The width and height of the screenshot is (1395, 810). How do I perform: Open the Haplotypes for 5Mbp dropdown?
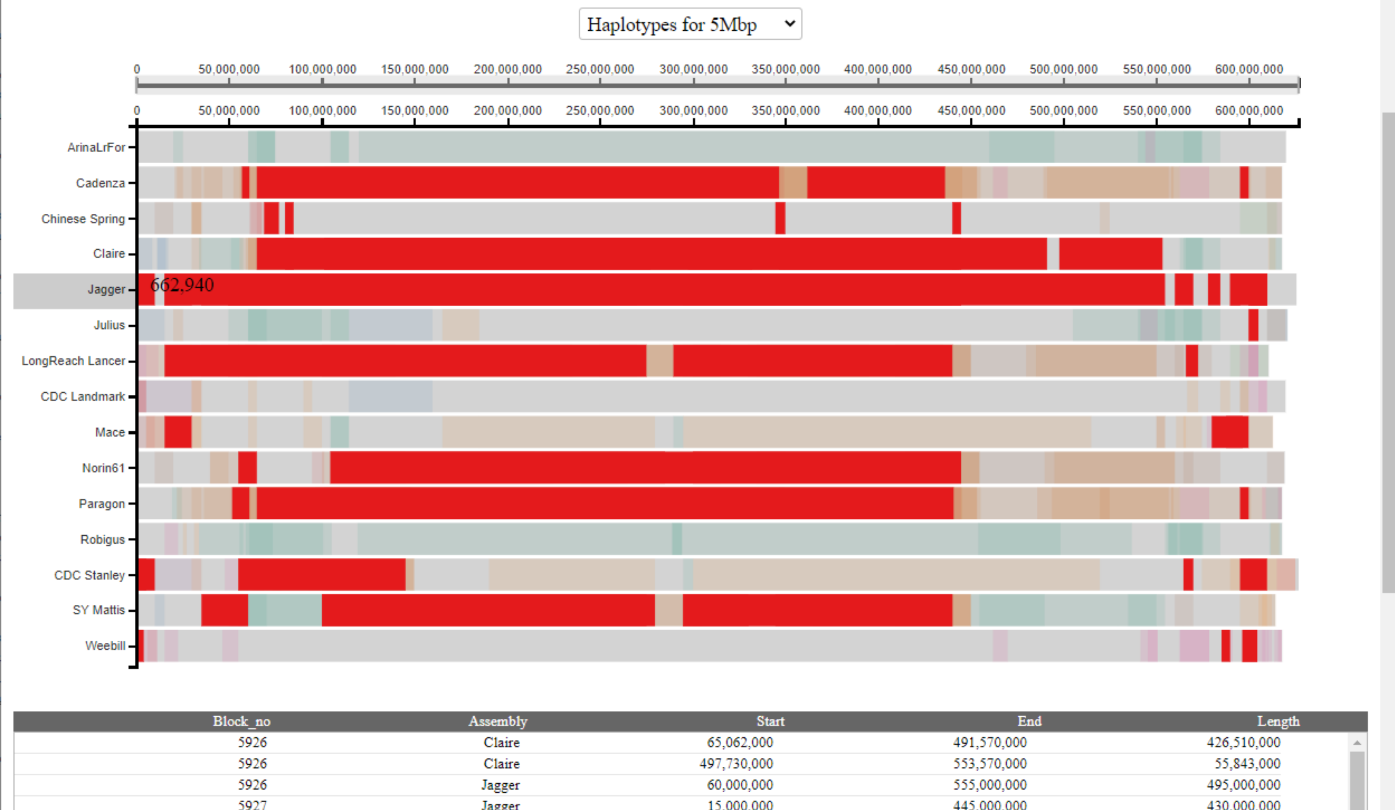tap(690, 24)
